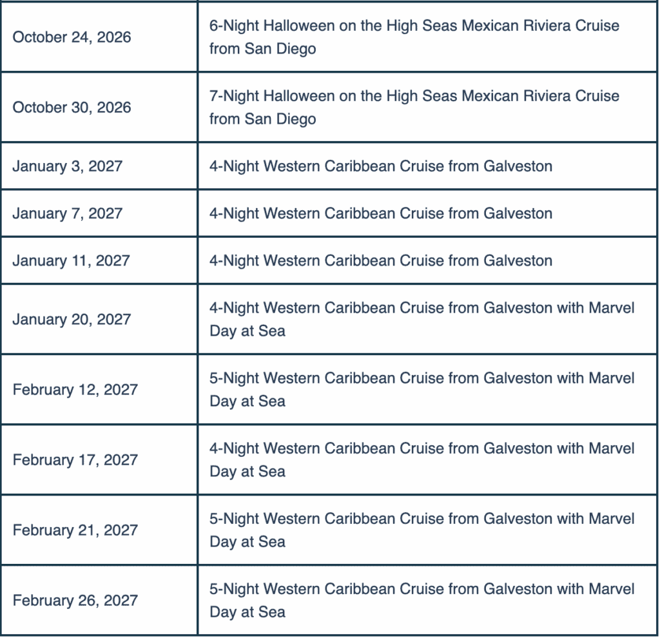Select the 6-Night Halloween Mexican Riviera cruise text

coord(414,37)
